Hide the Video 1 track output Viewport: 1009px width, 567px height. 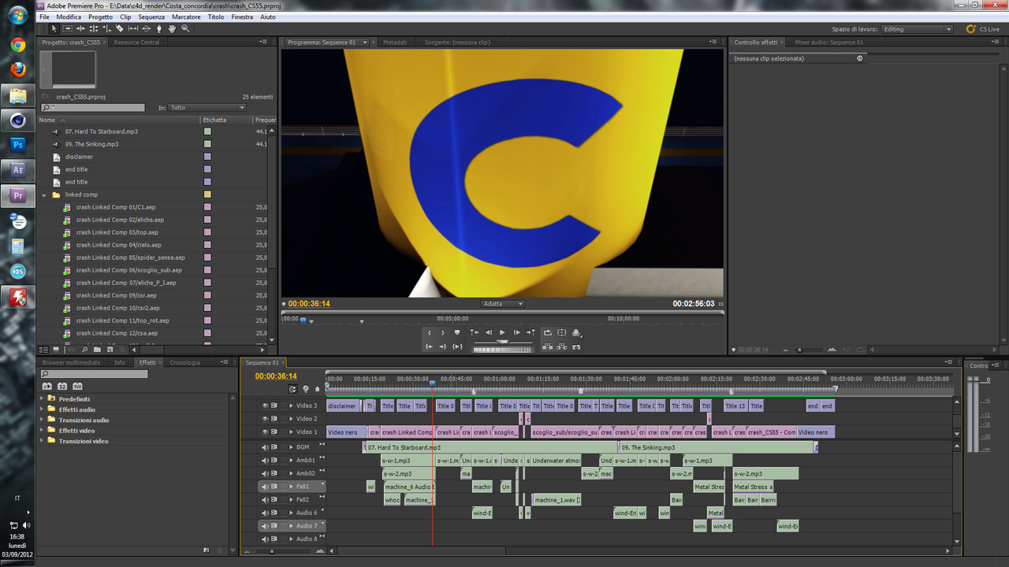(265, 432)
